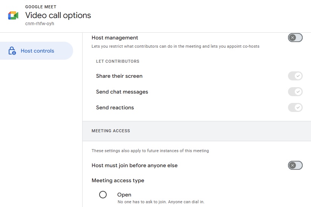This screenshot has width=311, height=207.
Task: Click the GOOGLE MEET header text
Action: point(41,7)
